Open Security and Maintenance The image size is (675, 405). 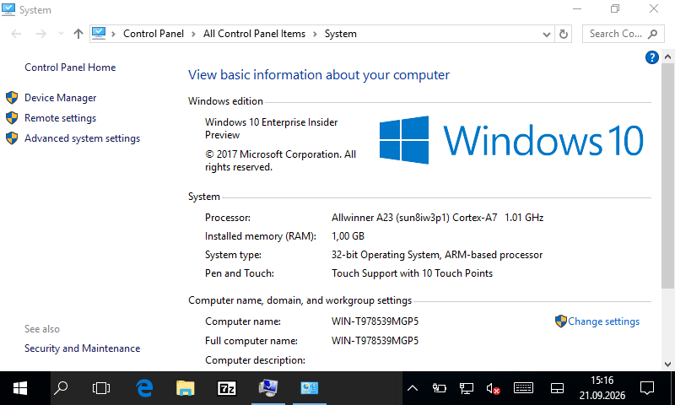[82, 348]
